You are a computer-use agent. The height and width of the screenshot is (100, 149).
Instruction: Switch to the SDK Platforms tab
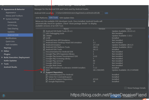pos(41,18)
